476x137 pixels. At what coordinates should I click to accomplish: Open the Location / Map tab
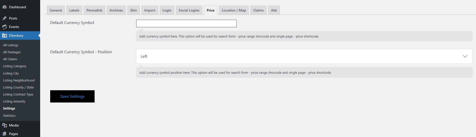click(234, 10)
